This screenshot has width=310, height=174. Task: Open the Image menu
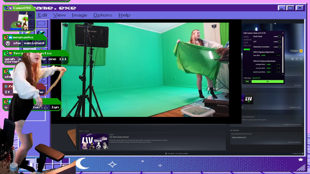[x=79, y=15]
